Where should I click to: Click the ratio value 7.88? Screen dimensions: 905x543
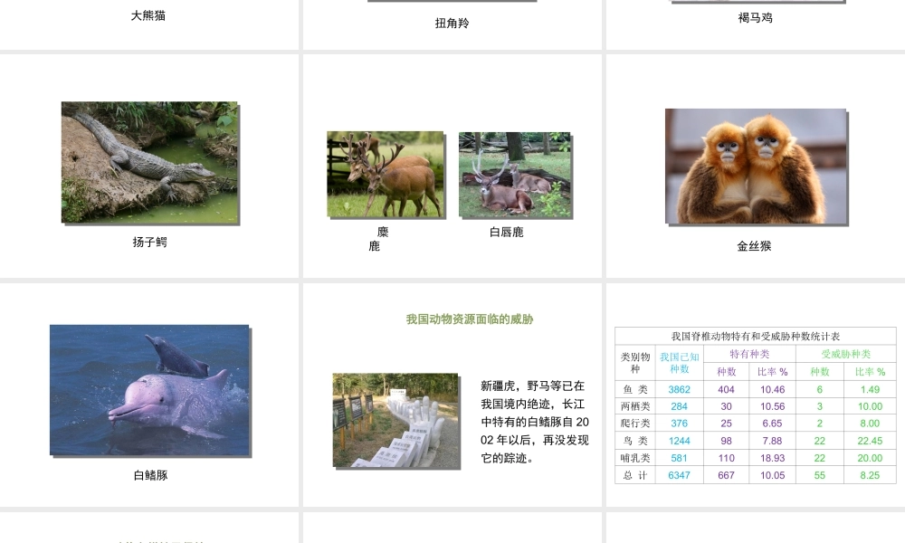click(772, 441)
